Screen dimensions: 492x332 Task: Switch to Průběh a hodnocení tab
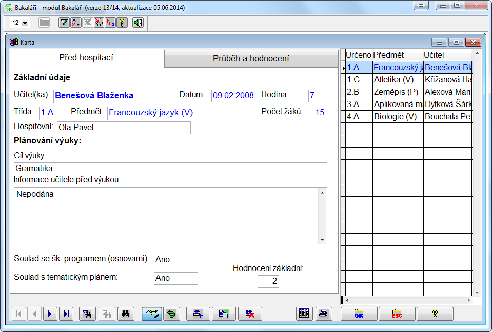[251, 58]
